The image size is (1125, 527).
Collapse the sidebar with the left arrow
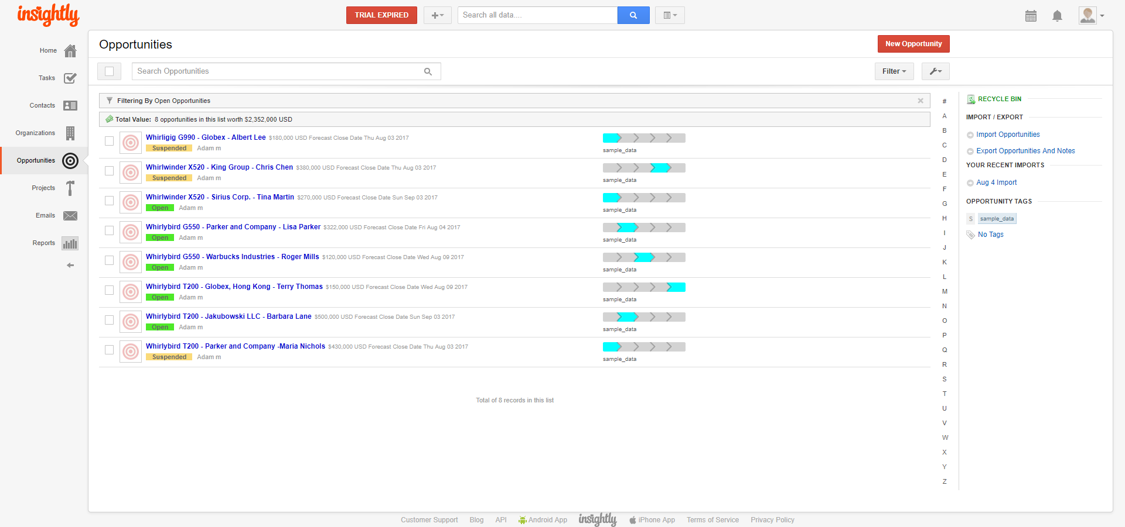pyautogui.click(x=70, y=266)
